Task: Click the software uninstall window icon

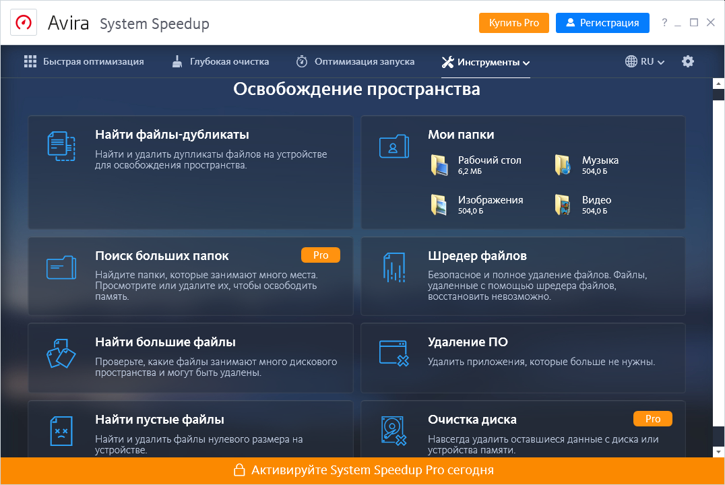Action: pos(394,353)
